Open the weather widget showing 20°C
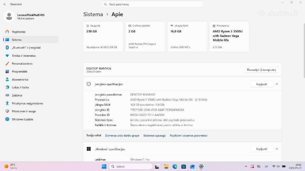Image resolution: width=305 pixels, height=171 pixels. (11, 166)
